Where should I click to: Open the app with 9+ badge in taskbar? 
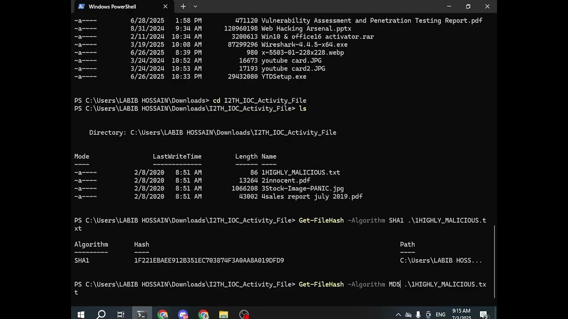(x=183, y=315)
